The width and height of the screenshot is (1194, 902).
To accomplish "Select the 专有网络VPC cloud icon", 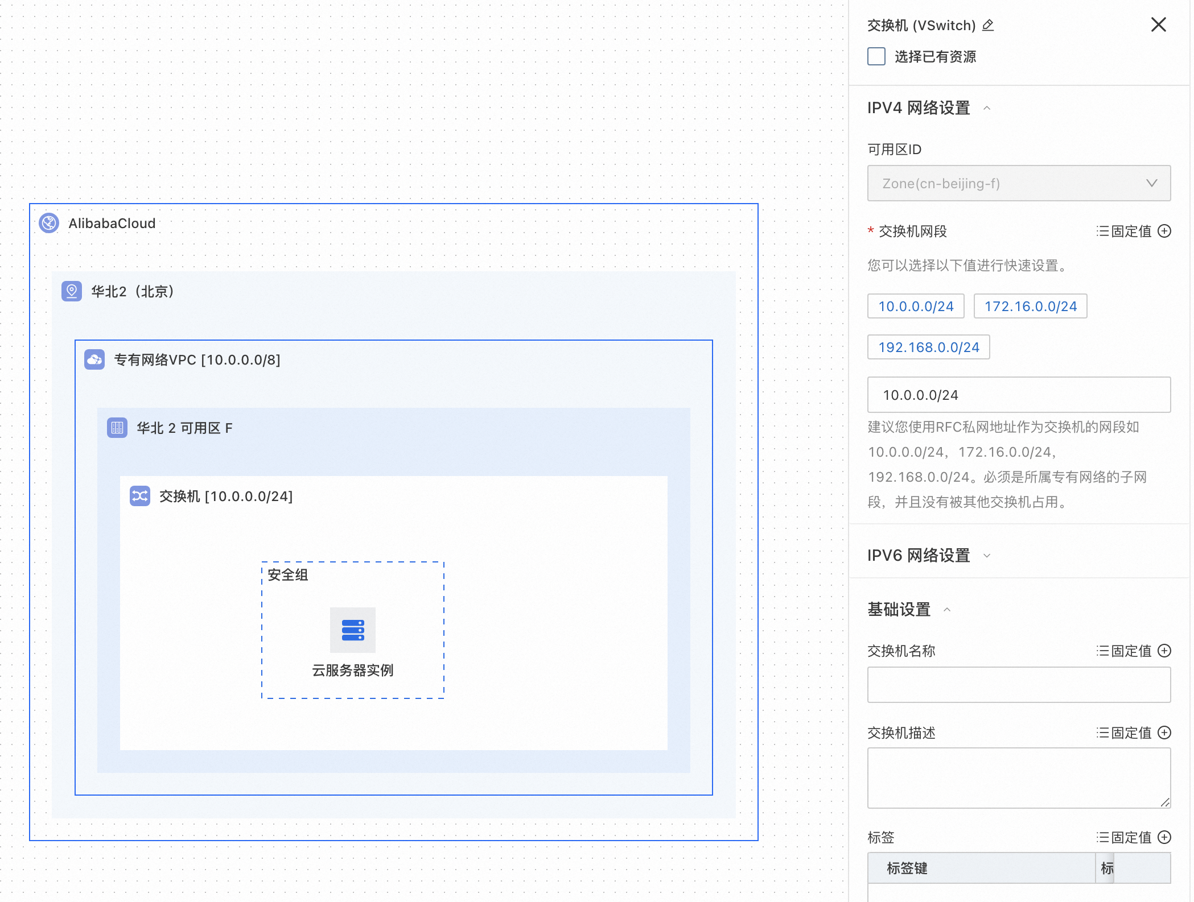I will pos(94,359).
